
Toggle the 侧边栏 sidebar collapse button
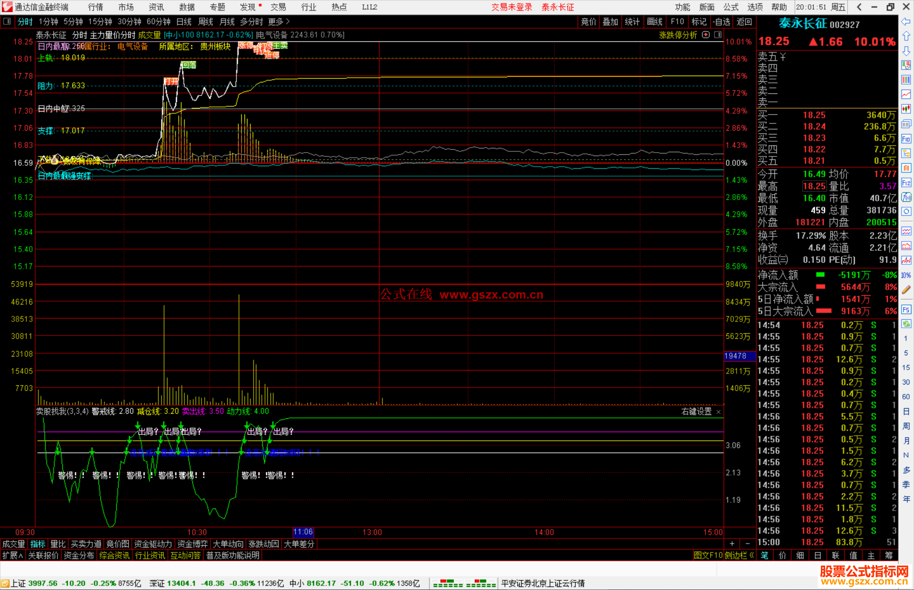738,555
